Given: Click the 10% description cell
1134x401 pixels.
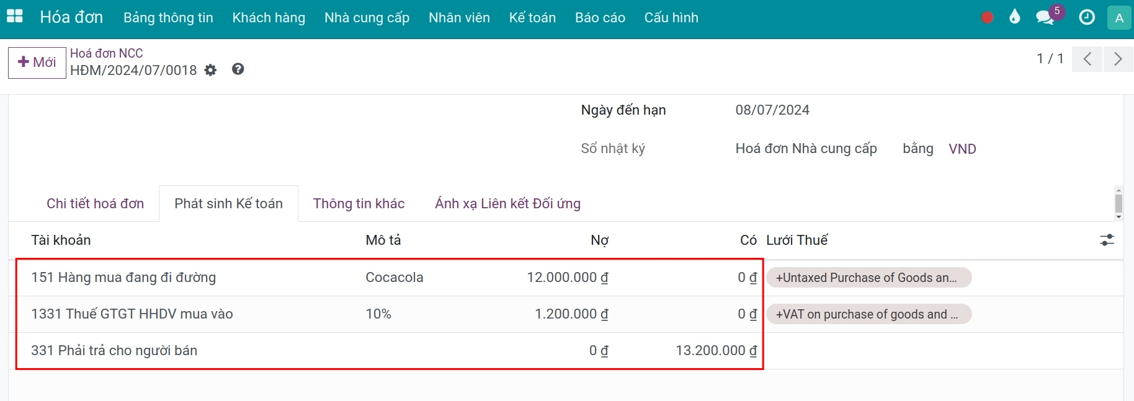Looking at the screenshot, I should click(x=378, y=314).
